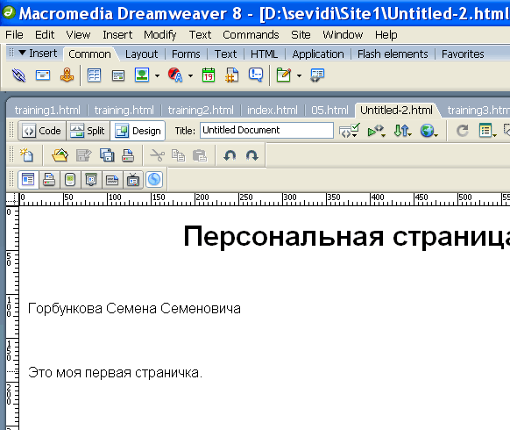Viewport: 510px width, 430px height.
Task: Open the Text menu in menu bar
Action: pos(200,34)
